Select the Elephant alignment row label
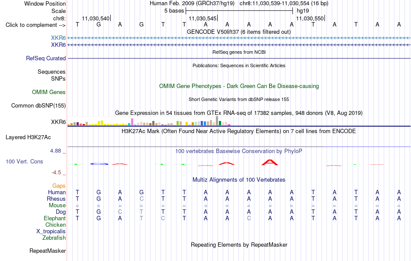The width and height of the screenshot is (411, 261). point(55,219)
